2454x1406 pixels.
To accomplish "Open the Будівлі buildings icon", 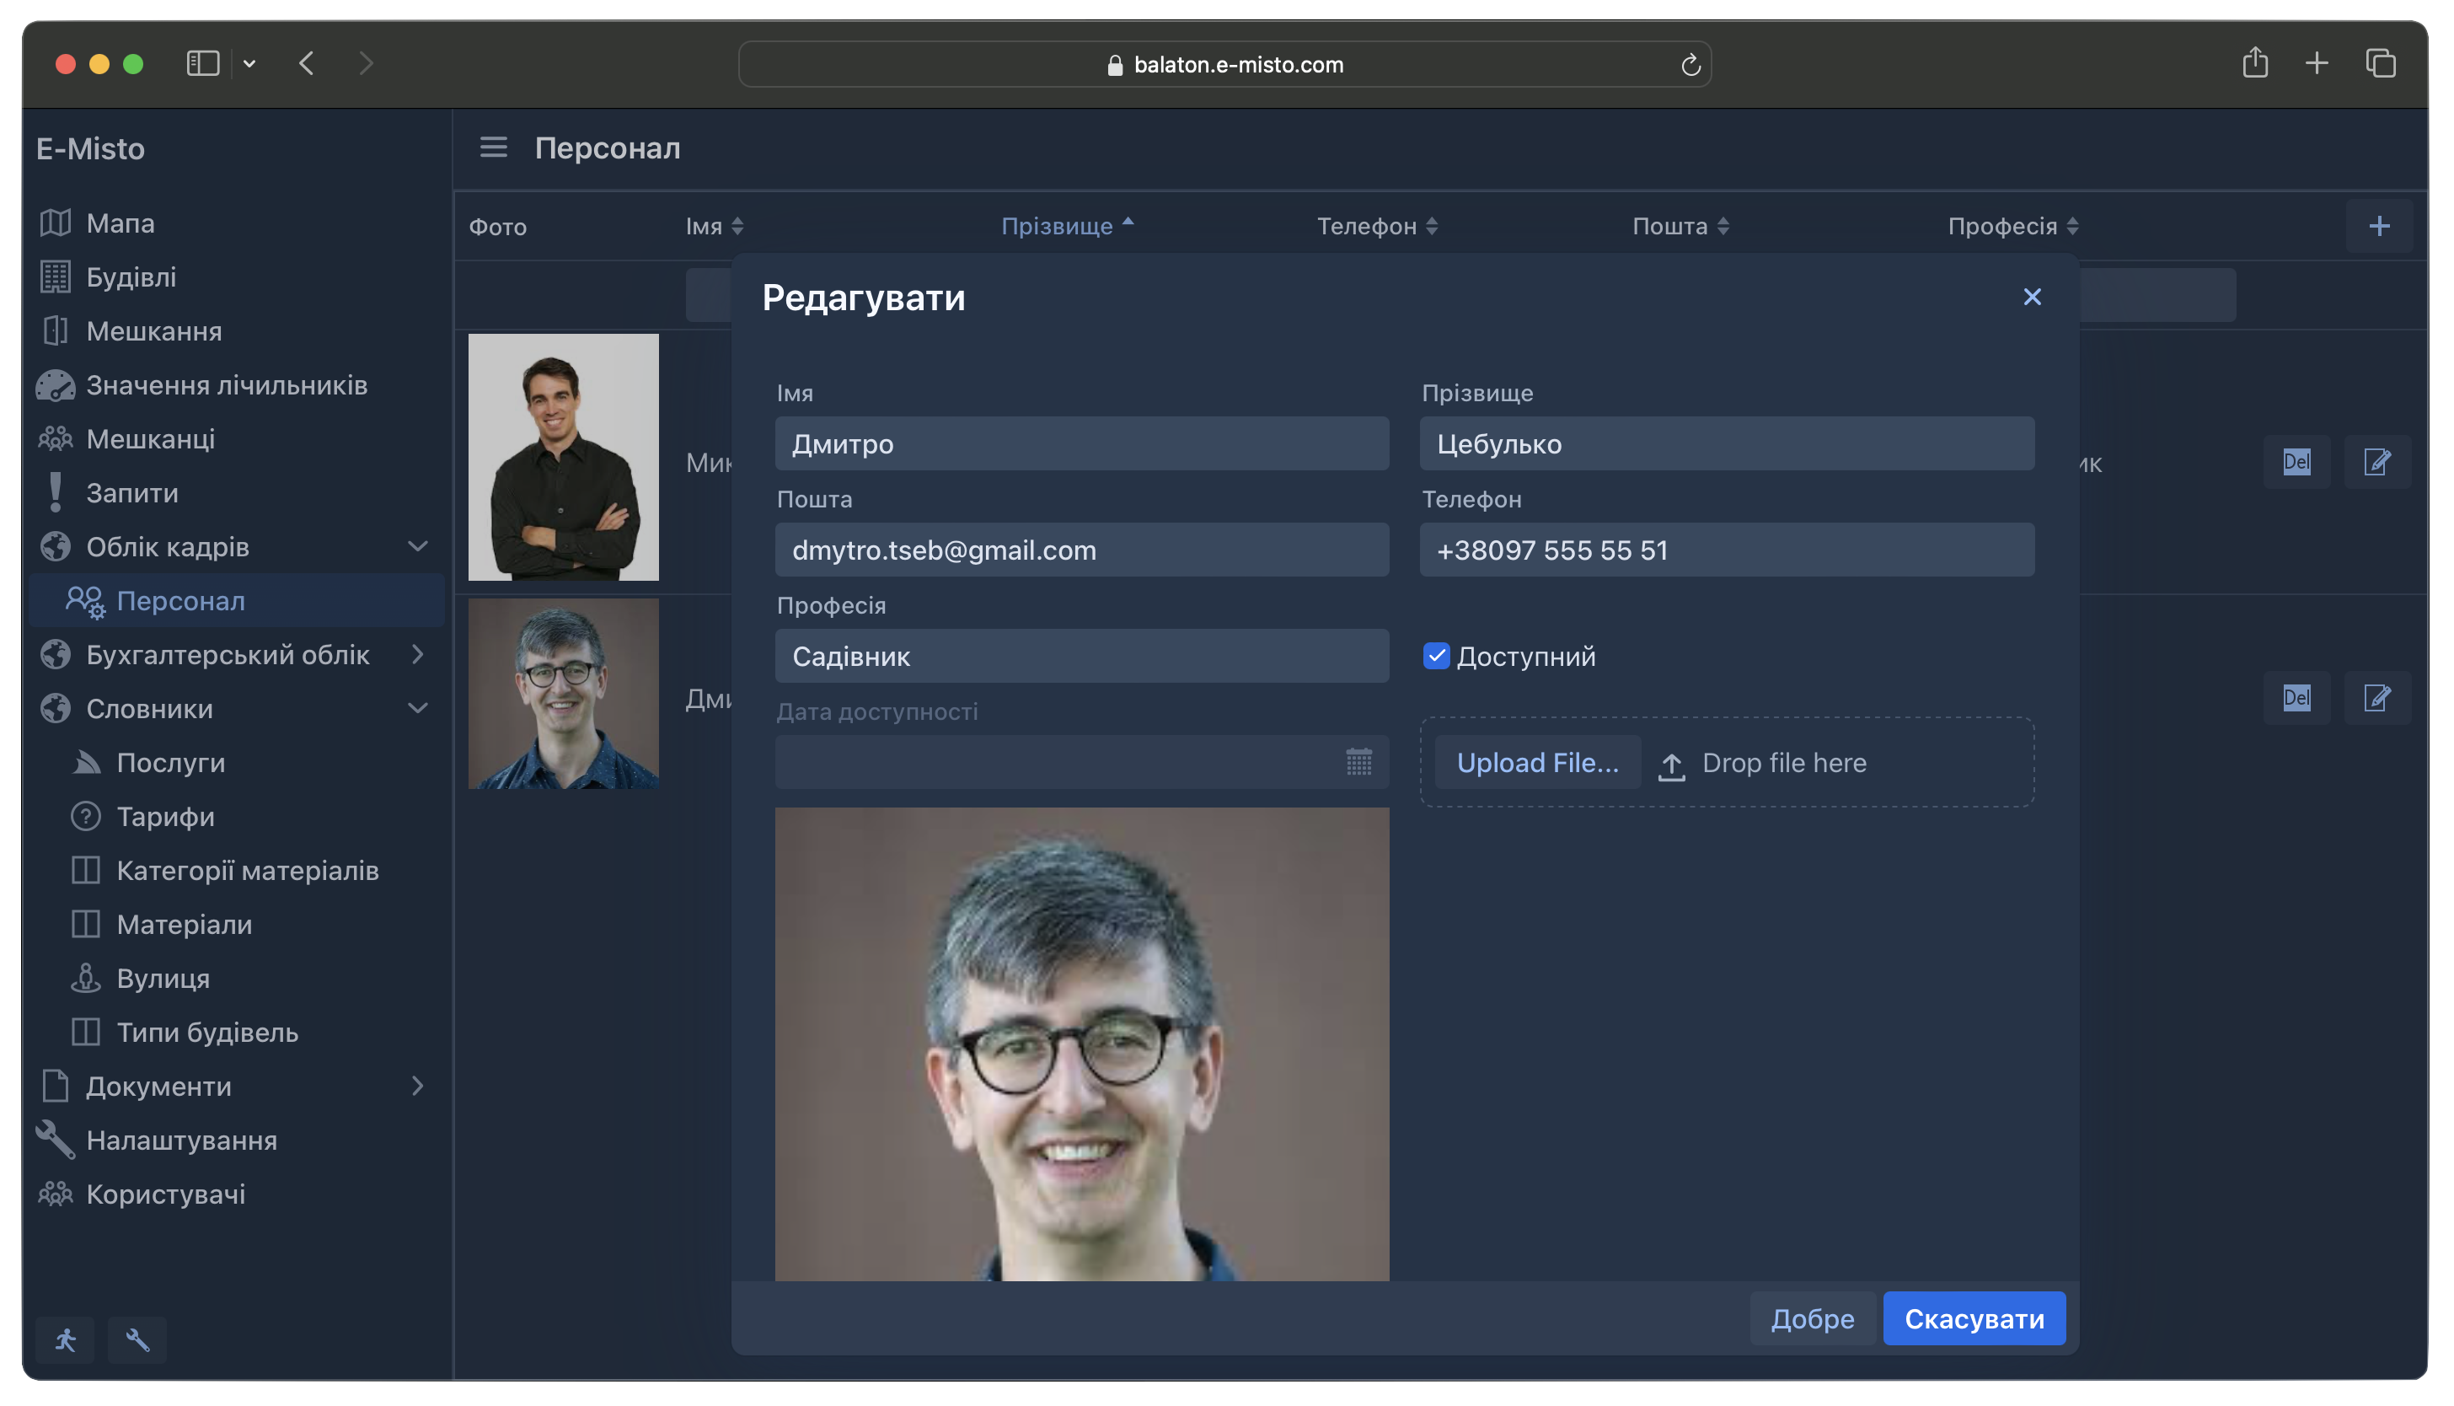I will point(55,277).
